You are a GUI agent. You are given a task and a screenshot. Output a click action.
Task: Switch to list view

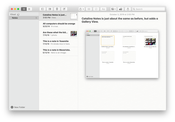pos(24,9)
